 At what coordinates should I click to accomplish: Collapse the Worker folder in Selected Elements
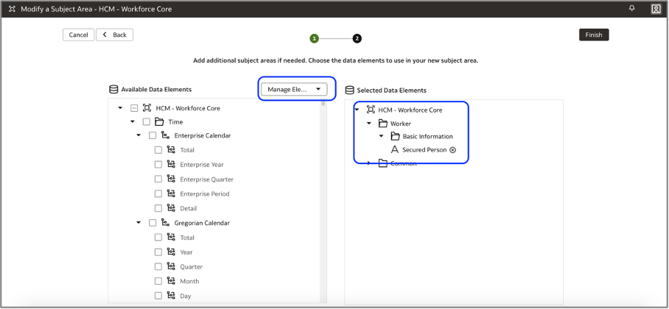pos(369,124)
